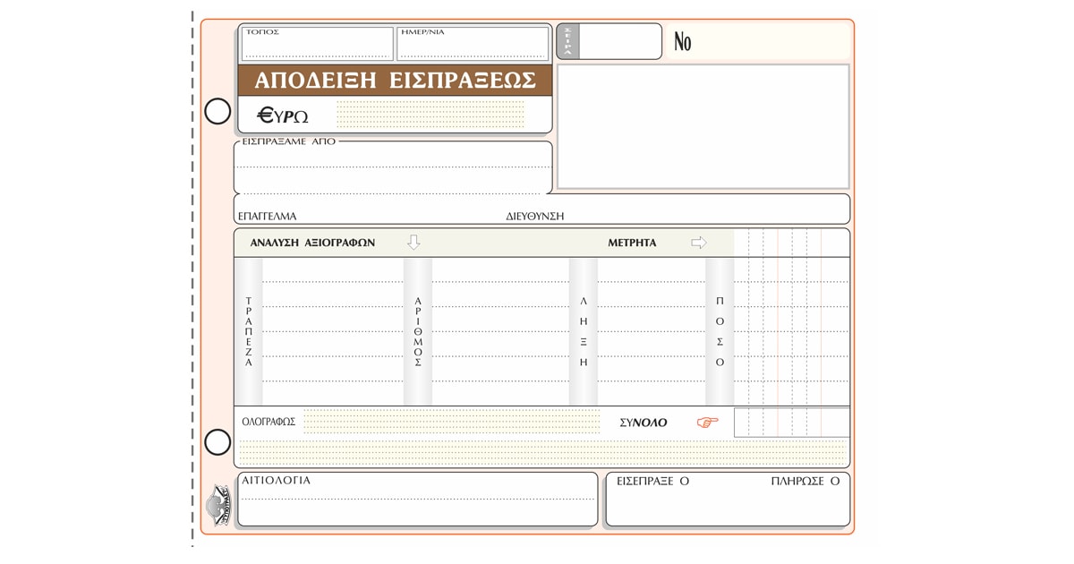Click the ΔΙΕΥΘΥΝΣΗ label
Screen dimensions: 1074x564
tap(534, 217)
